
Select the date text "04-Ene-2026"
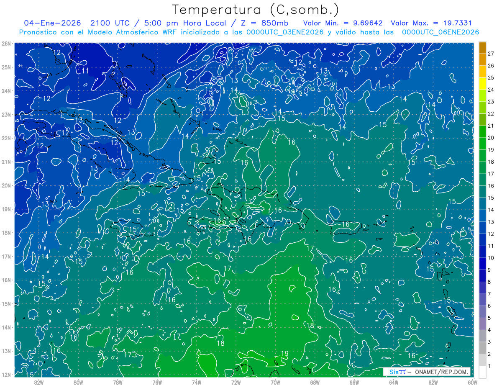tap(52, 23)
